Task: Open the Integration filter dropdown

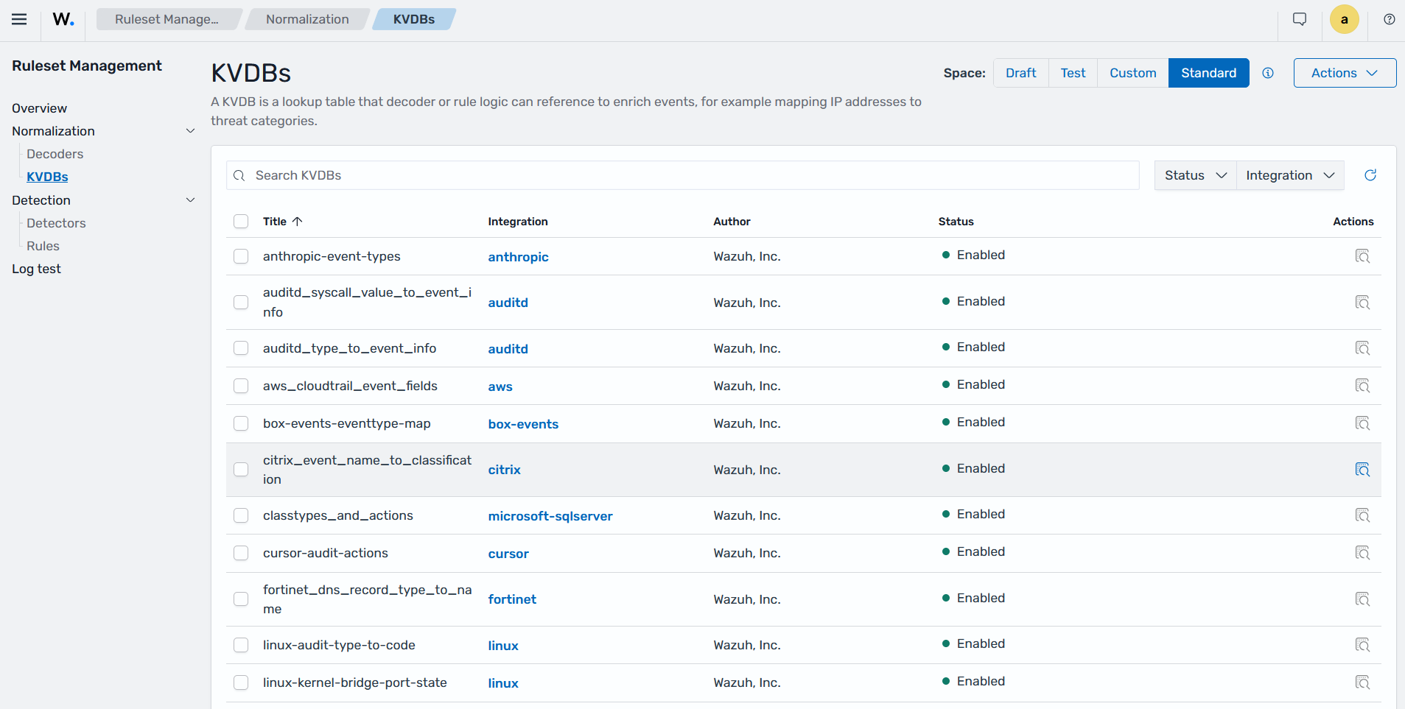Action: tap(1290, 175)
